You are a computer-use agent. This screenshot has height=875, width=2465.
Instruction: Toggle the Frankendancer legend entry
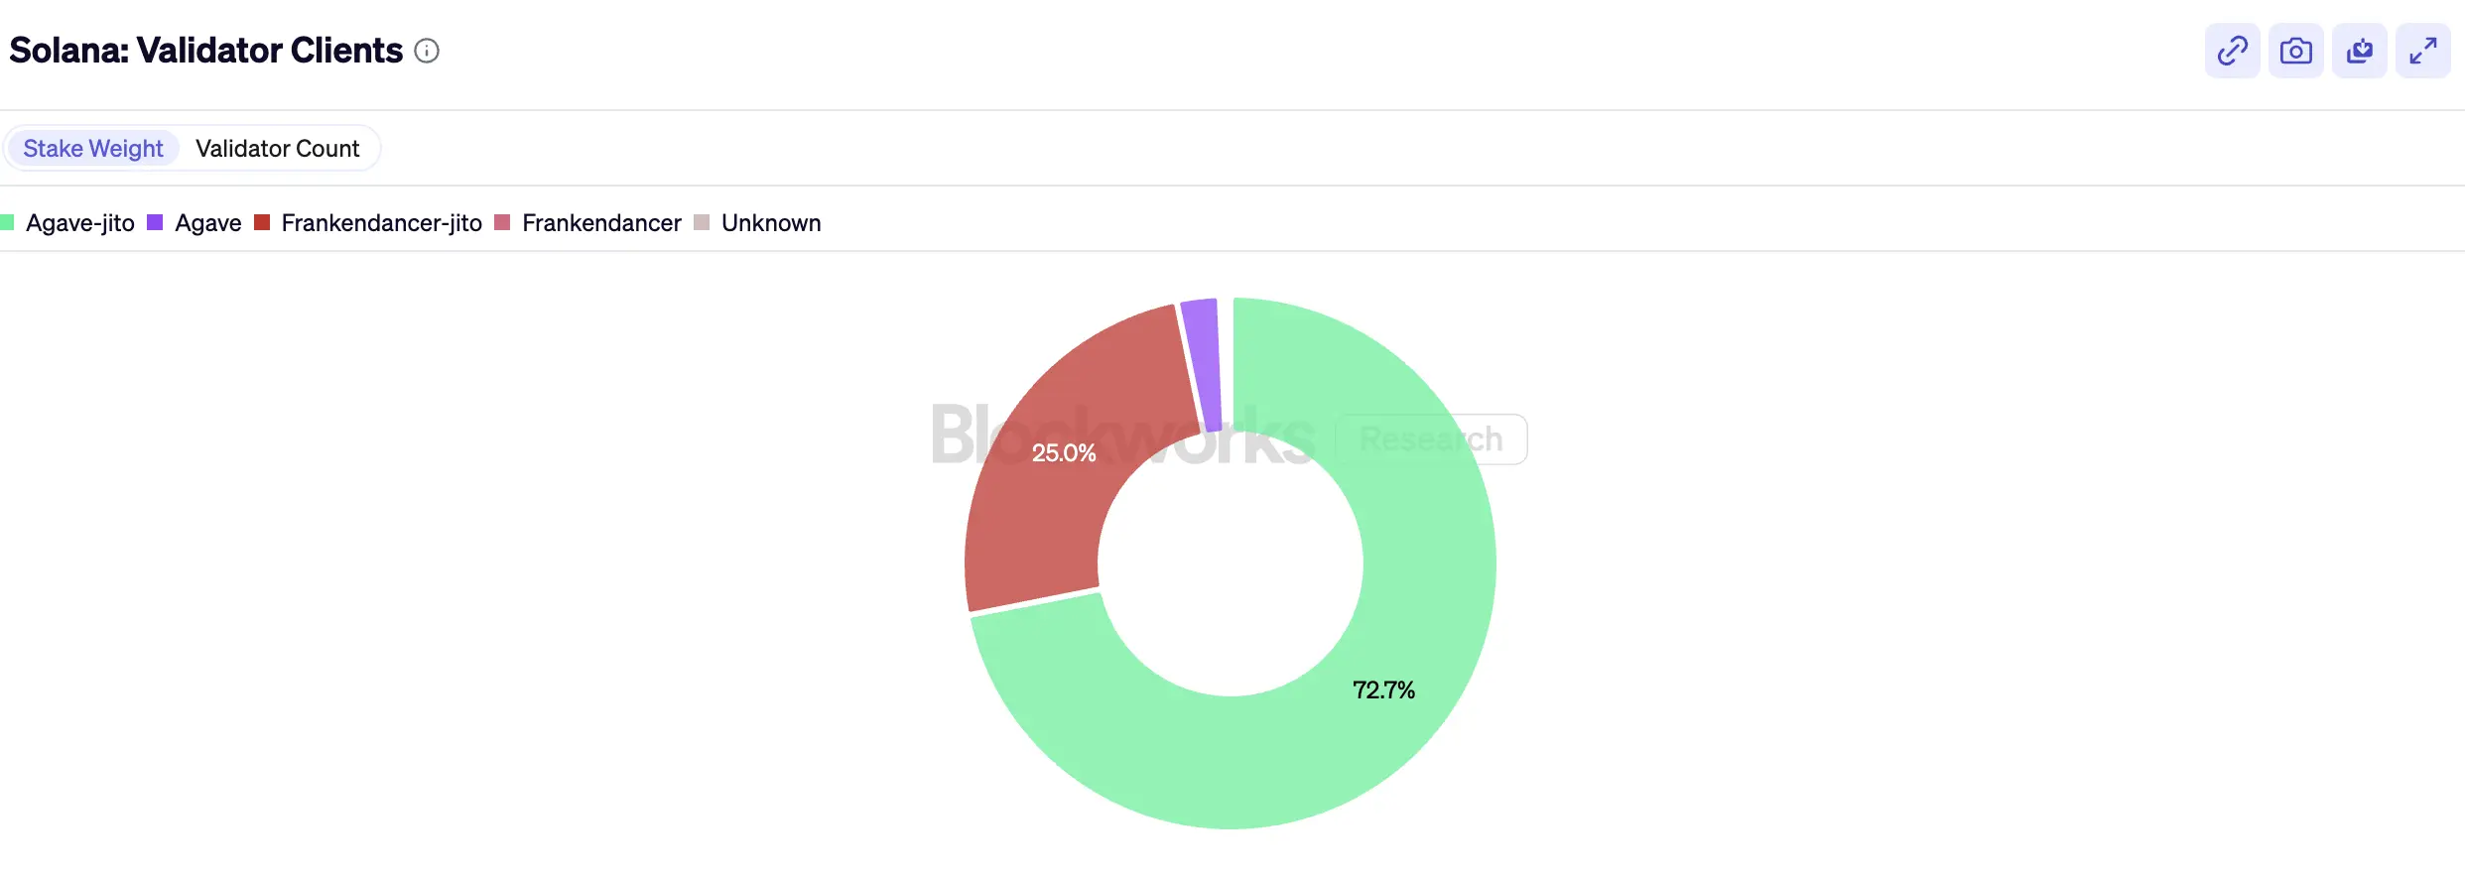coord(600,222)
